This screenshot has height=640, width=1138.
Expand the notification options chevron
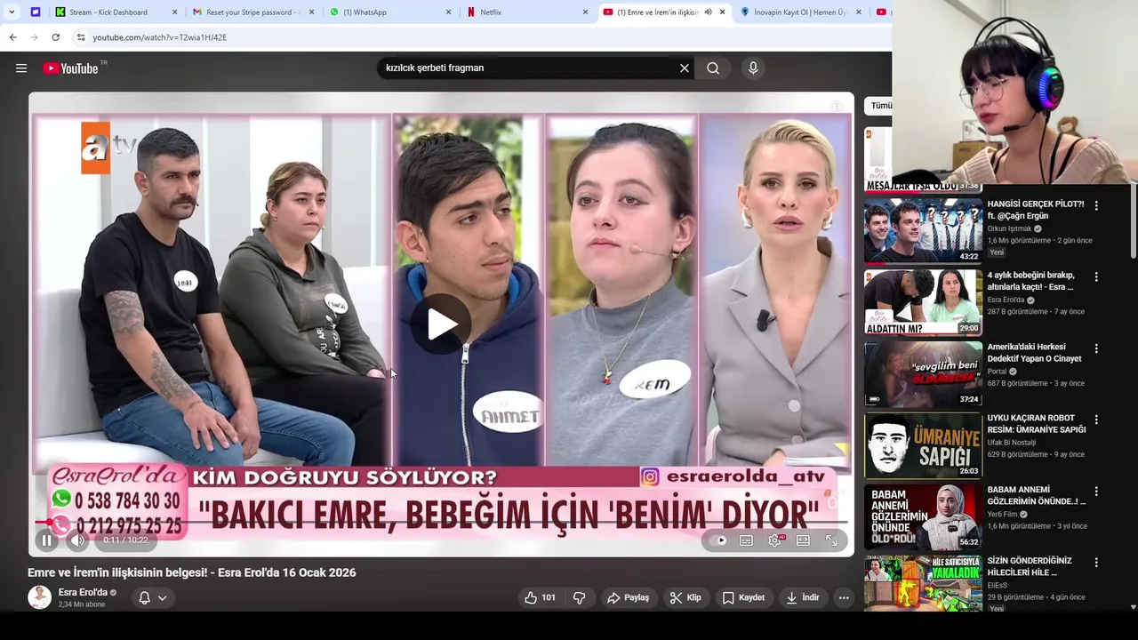(x=163, y=598)
